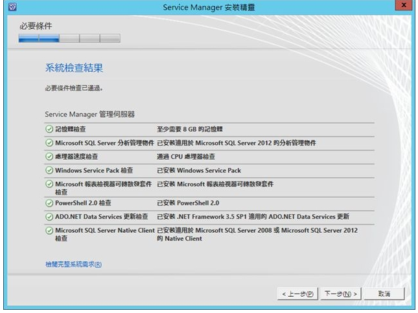Click check icon beside SQL Server Native Client 檢查
The width and height of the screenshot is (418, 313).
49,231
